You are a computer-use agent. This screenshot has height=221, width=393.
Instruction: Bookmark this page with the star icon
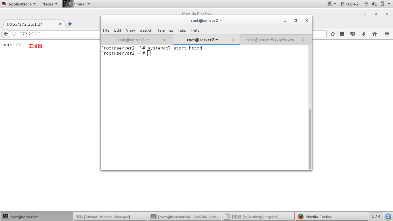[333, 33]
